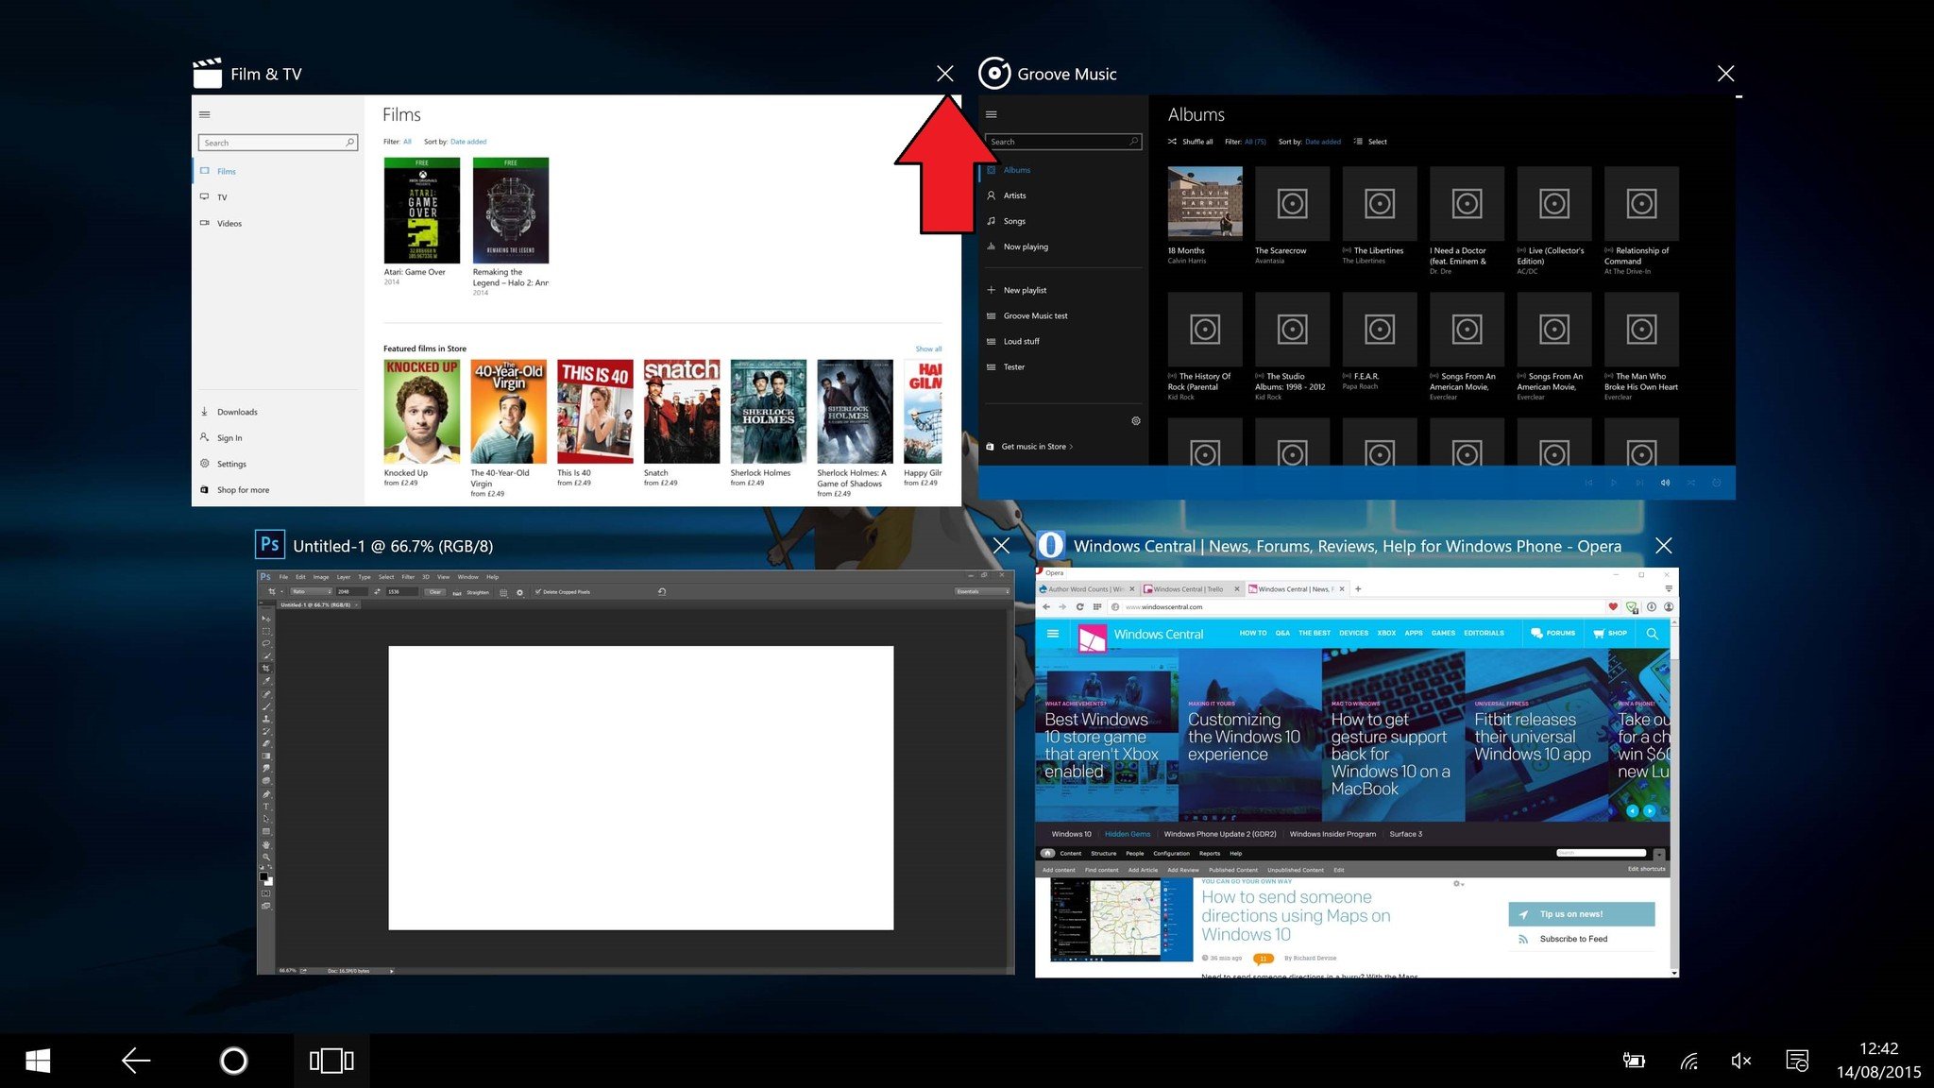Unmute the taskbar volume icon
The height and width of the screenshot is (1088, 1934).
click(1740, 1061)
